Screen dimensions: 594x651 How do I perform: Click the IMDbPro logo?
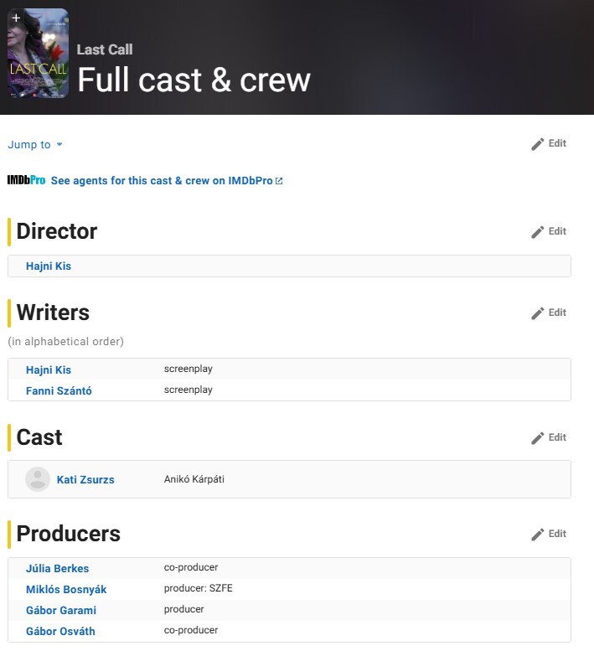pos(26,180)
